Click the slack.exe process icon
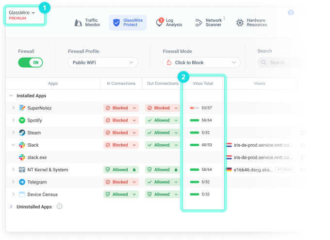Screen dimensions: 330x240 point(22,157)
